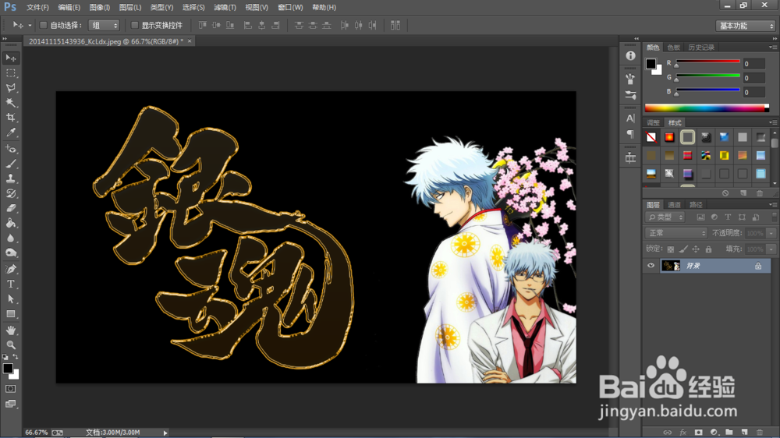Select the Path Selection tool
The height and width of the screenshot is (438, 780).
click(x=10, y=299)
